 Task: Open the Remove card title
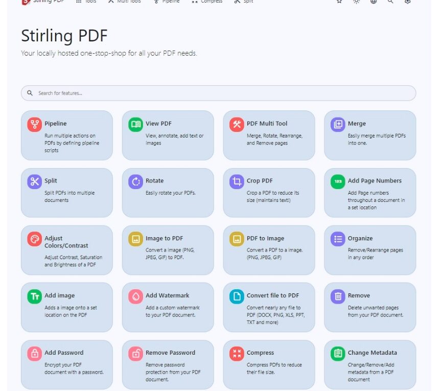point(359,295)
